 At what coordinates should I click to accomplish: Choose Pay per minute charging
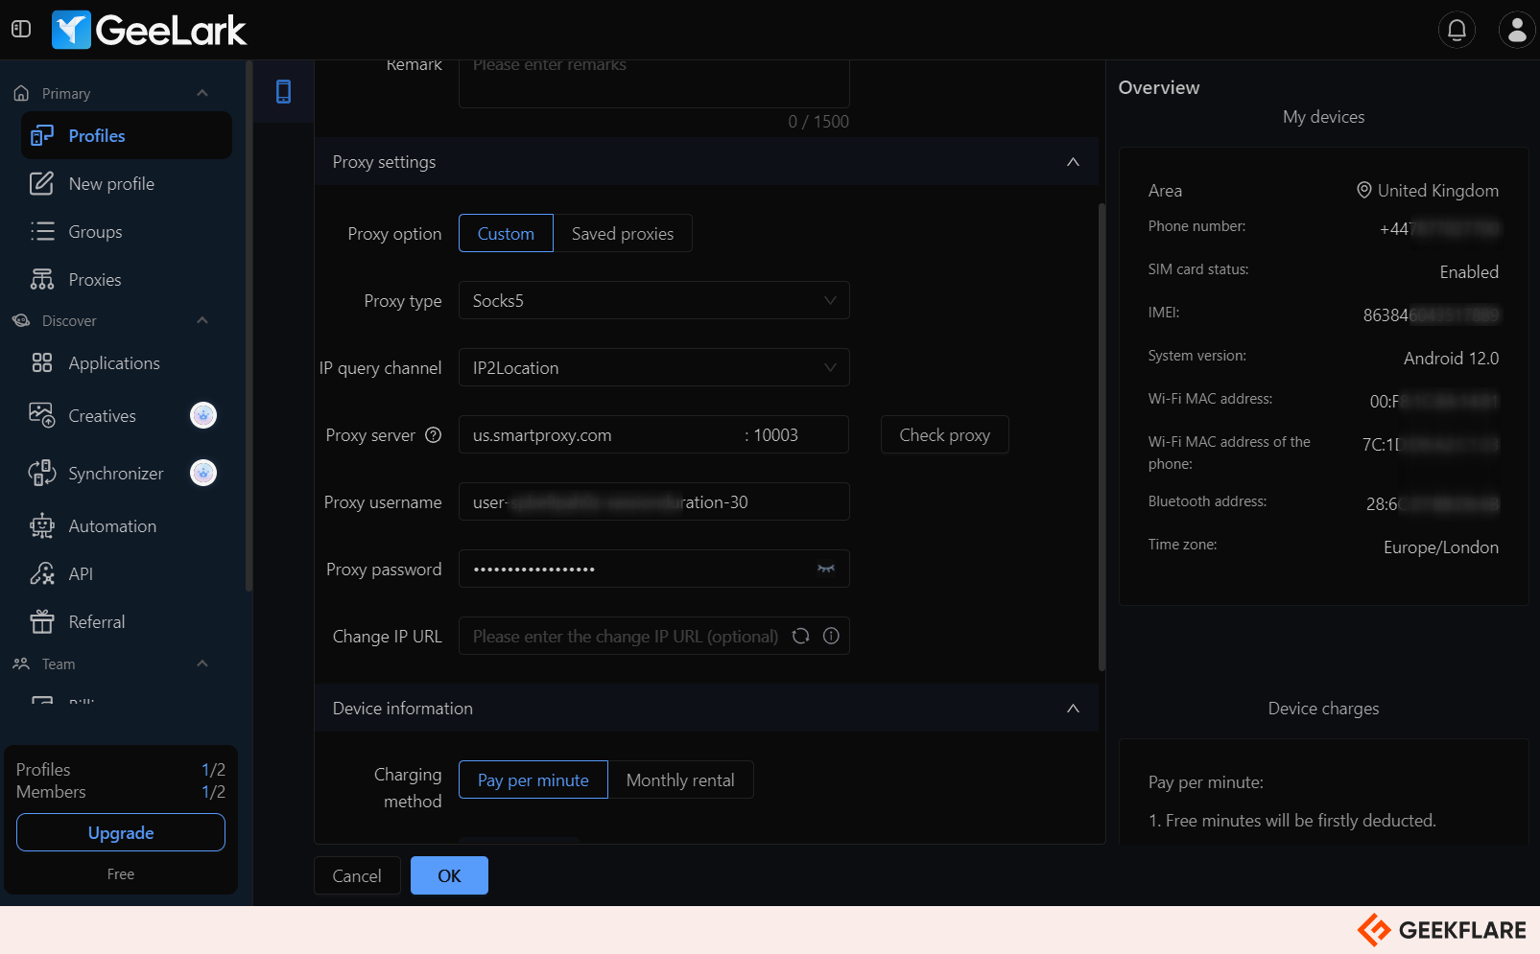click(x=533, y=779)
